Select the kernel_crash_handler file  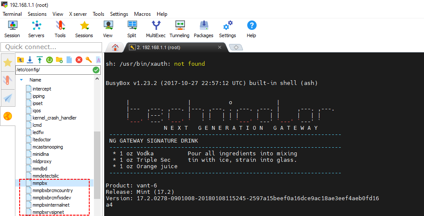54,118
